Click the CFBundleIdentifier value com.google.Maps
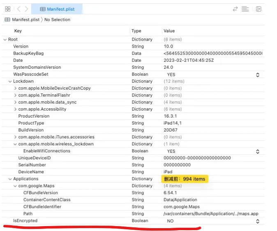The width and height of the screenshot is (277, 231). tap(182, 207)
